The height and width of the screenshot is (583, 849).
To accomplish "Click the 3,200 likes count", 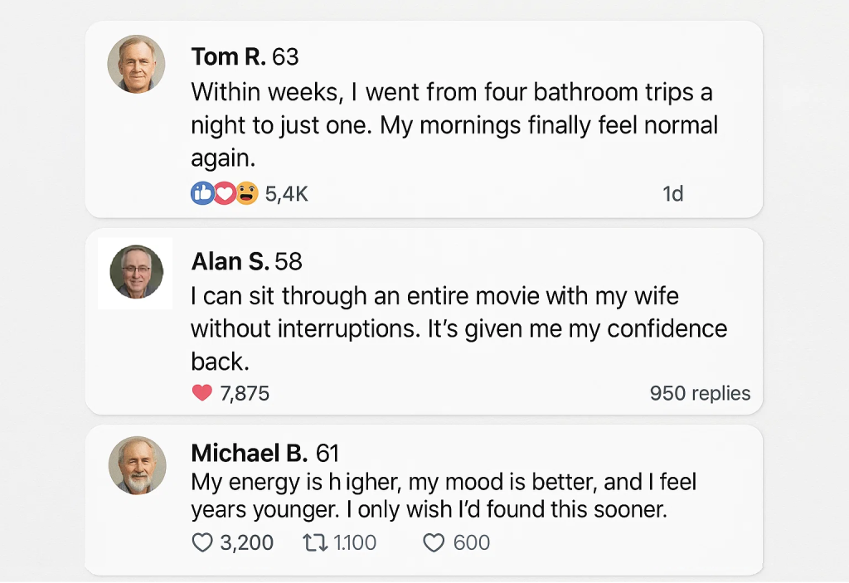I will [246, 542].
